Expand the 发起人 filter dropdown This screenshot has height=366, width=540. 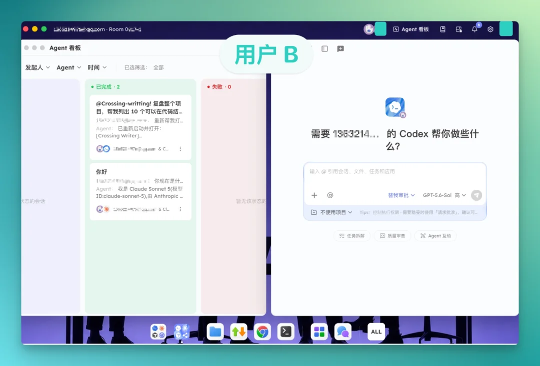pos(37,67)
